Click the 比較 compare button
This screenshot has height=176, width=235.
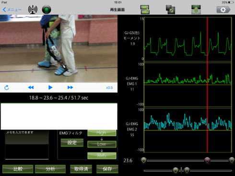(18, 169)
